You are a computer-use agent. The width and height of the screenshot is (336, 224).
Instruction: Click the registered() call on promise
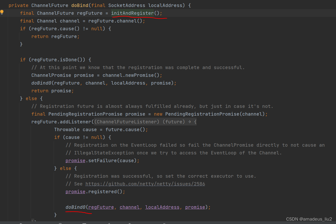(105, 192)
